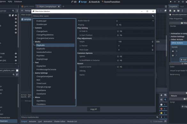Click the search icon in output panel

coord(165,100)
